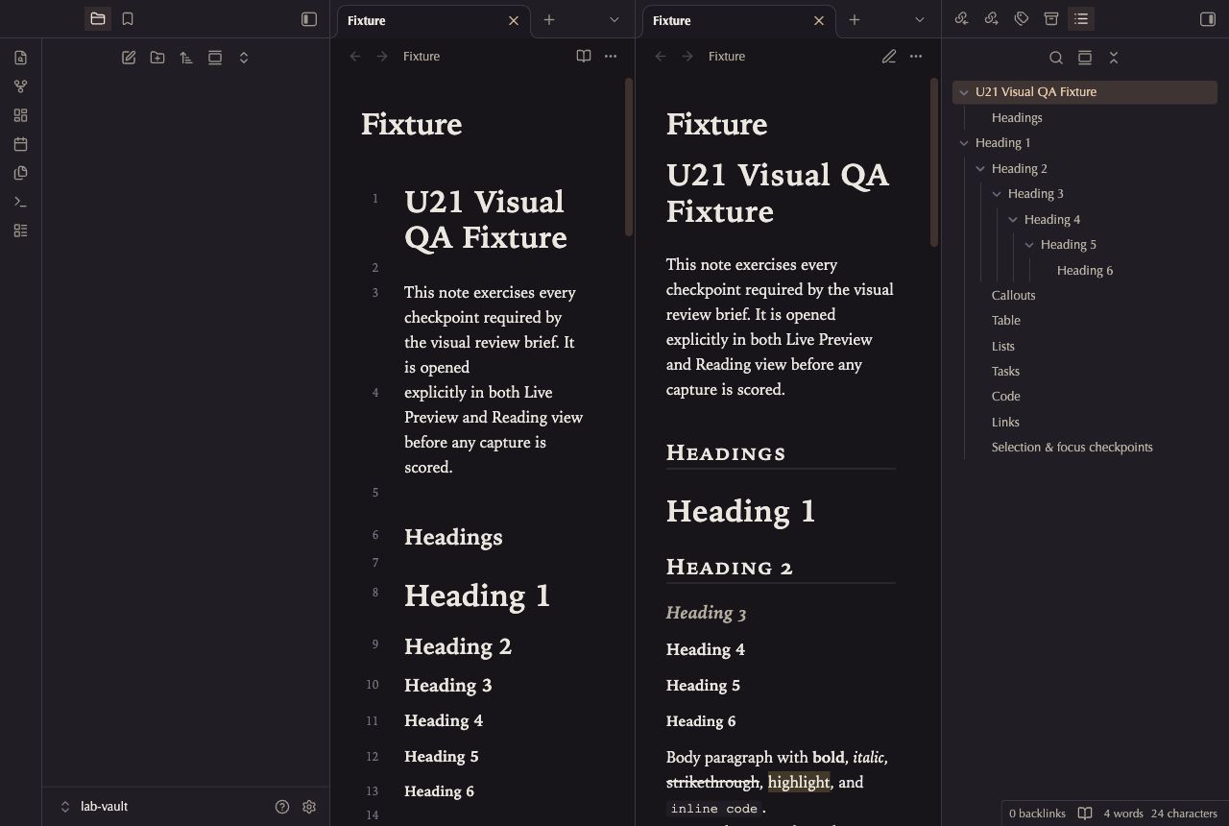The height and width of the screenshot is (826, 1229).
Task: Create a new folder in file explorer
Action: [157, 58]
